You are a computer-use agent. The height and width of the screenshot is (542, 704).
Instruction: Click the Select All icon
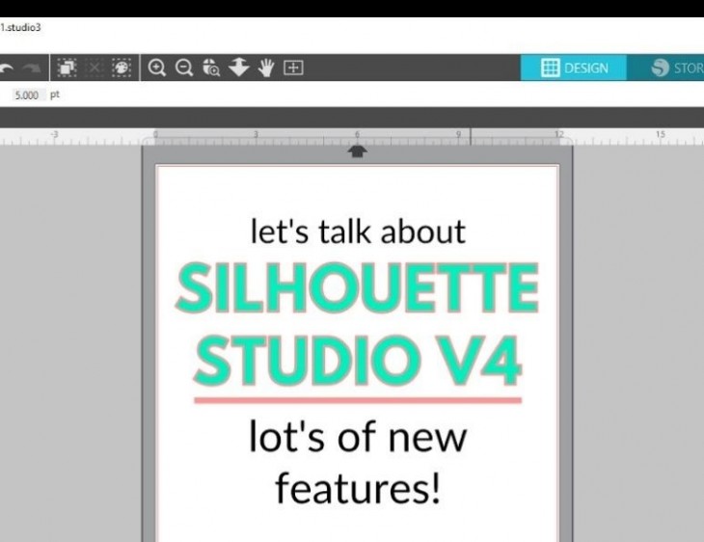coord(67,68)
